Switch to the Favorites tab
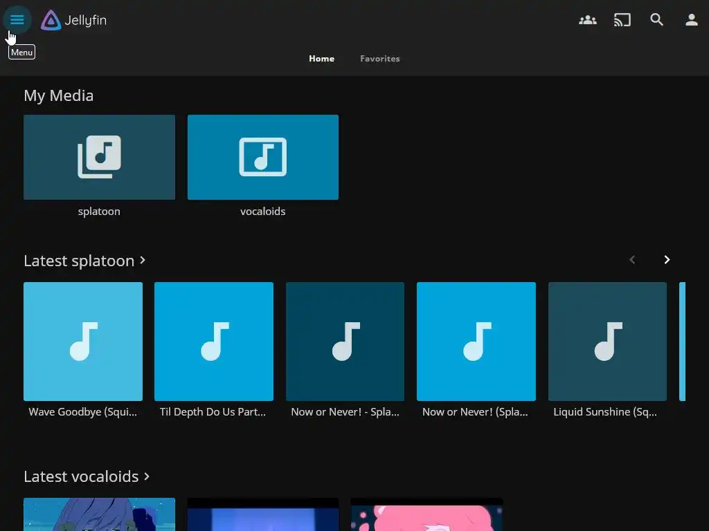Screen dimensions: 709x531 point(380,59)
